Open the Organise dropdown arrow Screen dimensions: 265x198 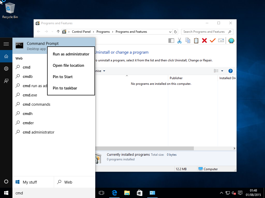click(x=104, y=71)
